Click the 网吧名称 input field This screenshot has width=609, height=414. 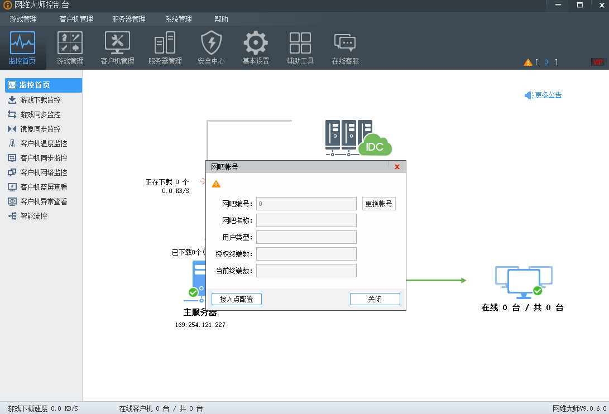[x=306, y=220]
